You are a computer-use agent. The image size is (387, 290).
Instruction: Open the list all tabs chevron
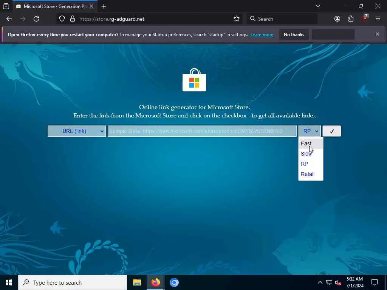[317, 6]
